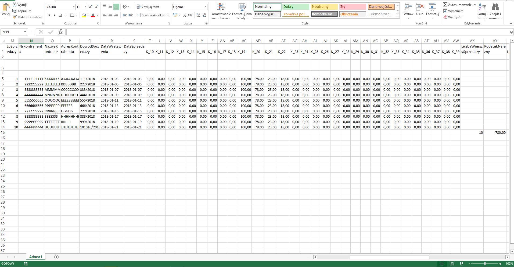The height and width of the screenshot is (267, 514).
Task: Apply Zły cell style
Action: click(x=353, y=7)
